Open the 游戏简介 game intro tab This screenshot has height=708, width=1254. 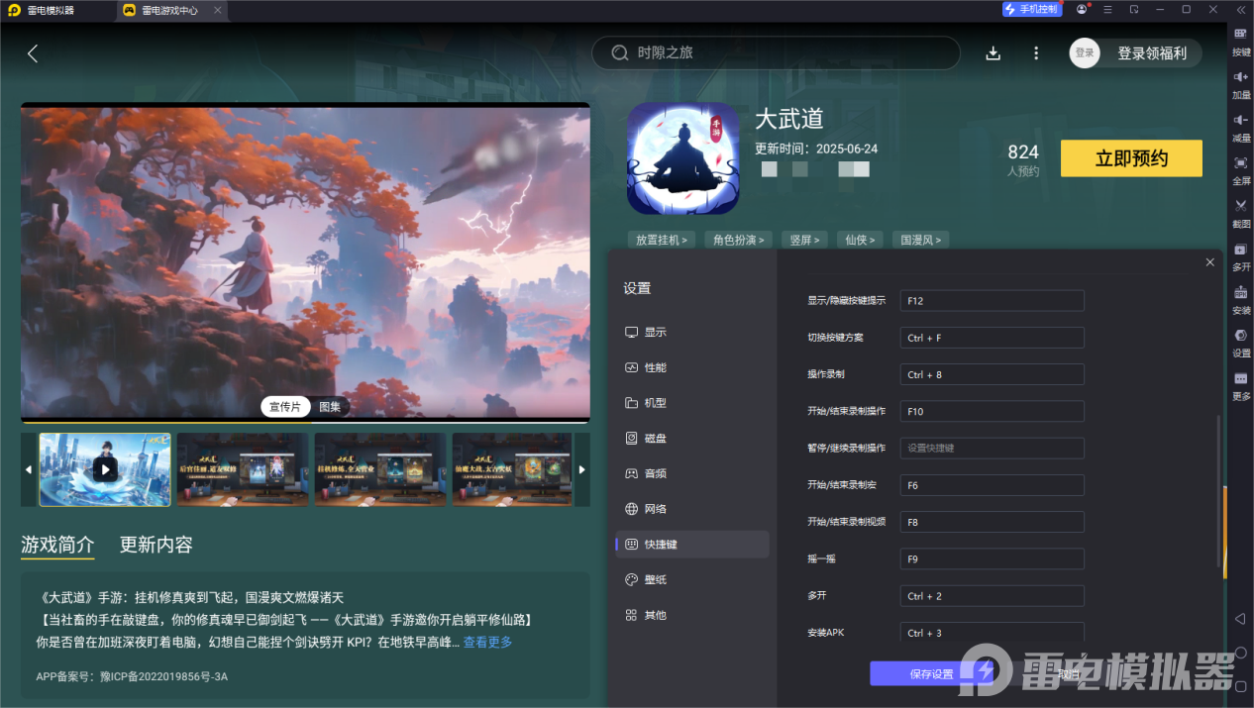tap(57, 545)
